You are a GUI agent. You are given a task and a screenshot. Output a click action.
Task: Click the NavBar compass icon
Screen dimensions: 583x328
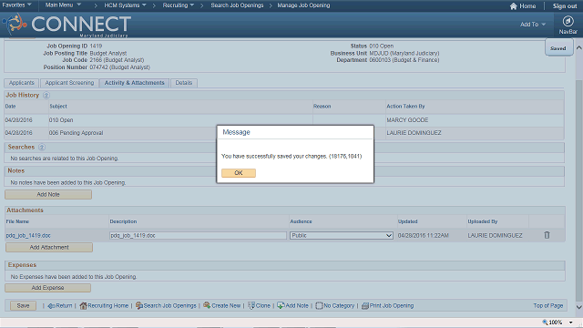click(x=568, y=21)
